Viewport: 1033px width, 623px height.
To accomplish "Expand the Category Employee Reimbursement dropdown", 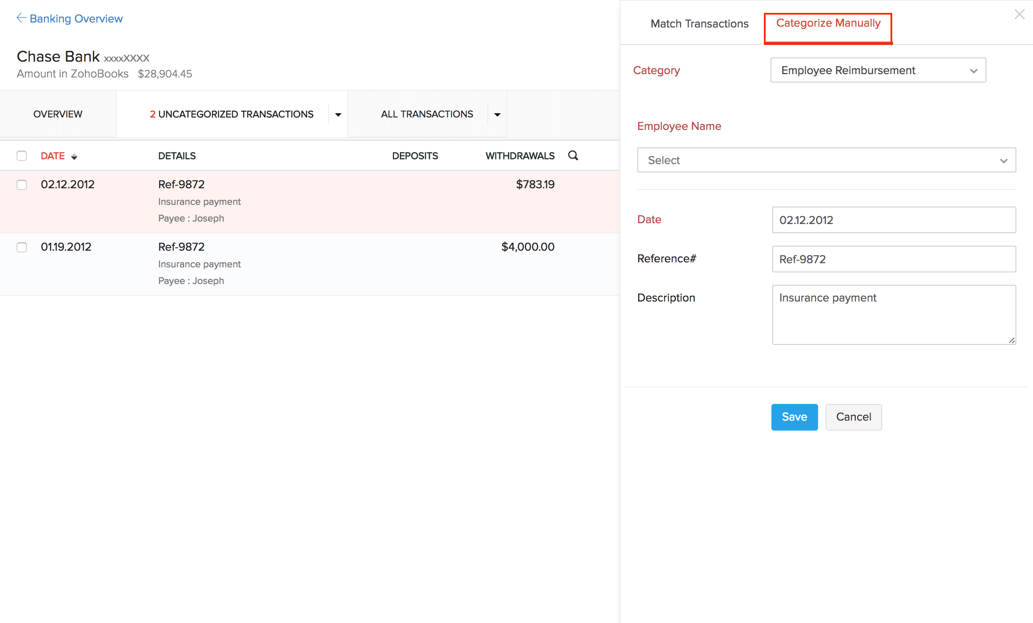I will pyautogui.click(x=878, y=70).
